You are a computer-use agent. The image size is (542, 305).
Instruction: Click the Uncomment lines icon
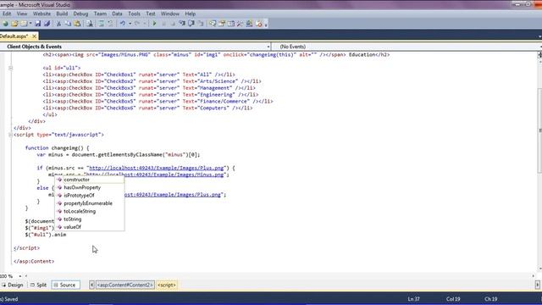click(x=110, y=24)
